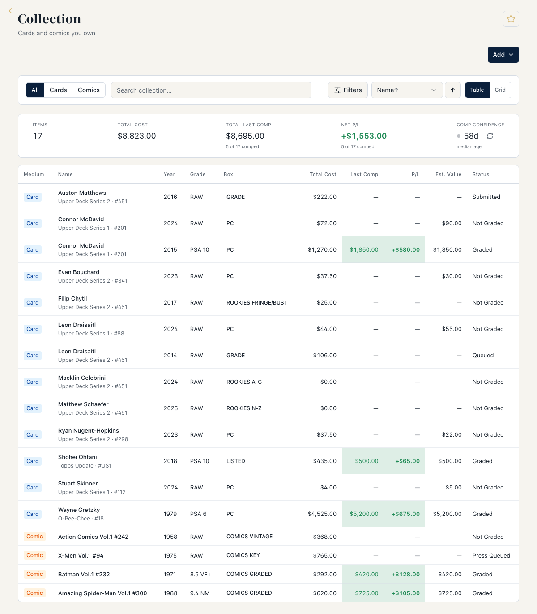Favorite this page with the star icon
The image size is (537, 614).
(511, 19)
